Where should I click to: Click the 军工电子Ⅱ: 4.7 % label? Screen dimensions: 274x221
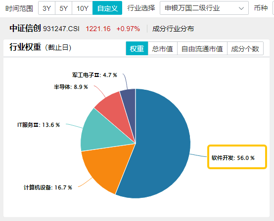[94, 75]
